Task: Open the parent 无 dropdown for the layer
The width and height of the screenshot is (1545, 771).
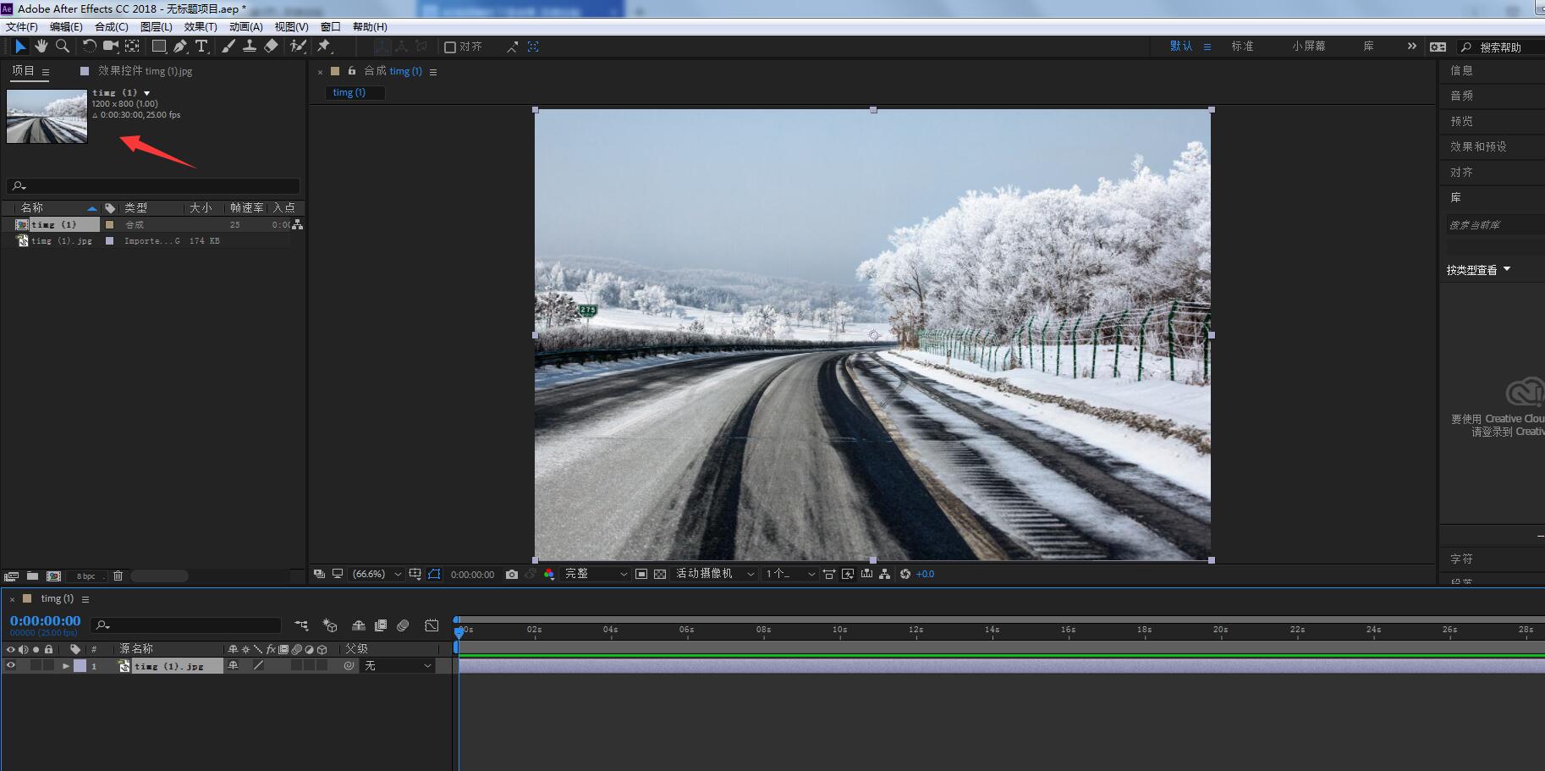Action: 398,665
